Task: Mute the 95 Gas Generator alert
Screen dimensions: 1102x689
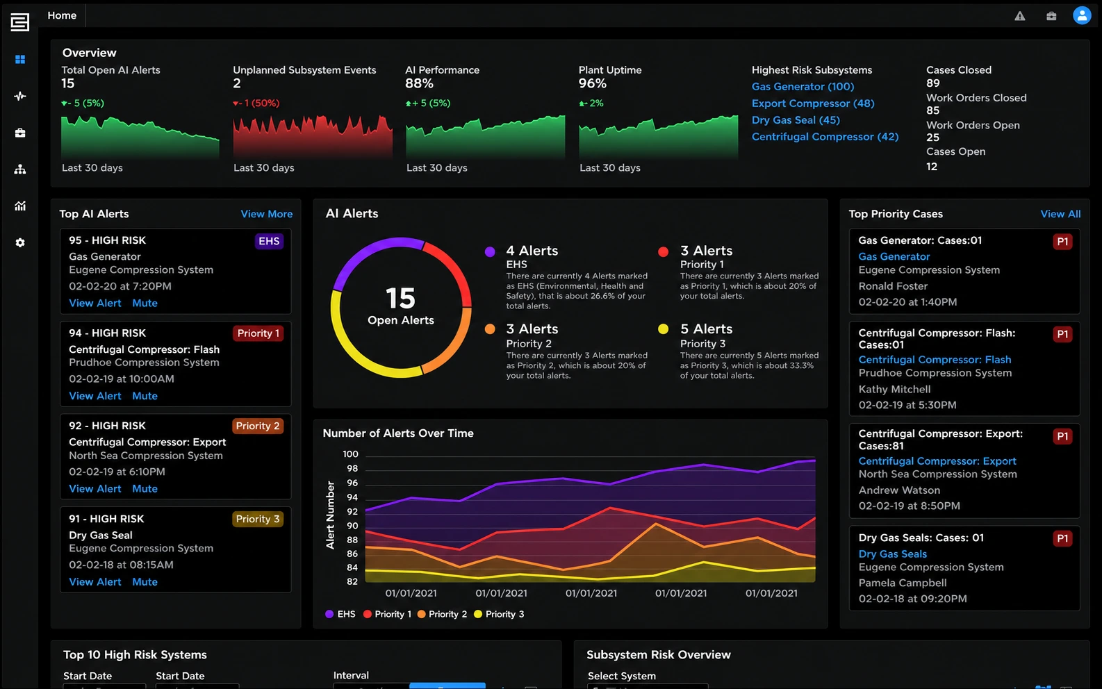Action: pos(145,303)
